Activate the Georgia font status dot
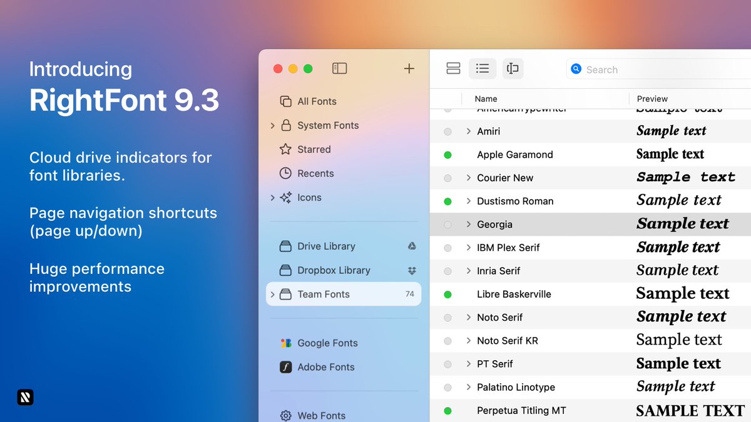751x422 pixels. (447, 224)
